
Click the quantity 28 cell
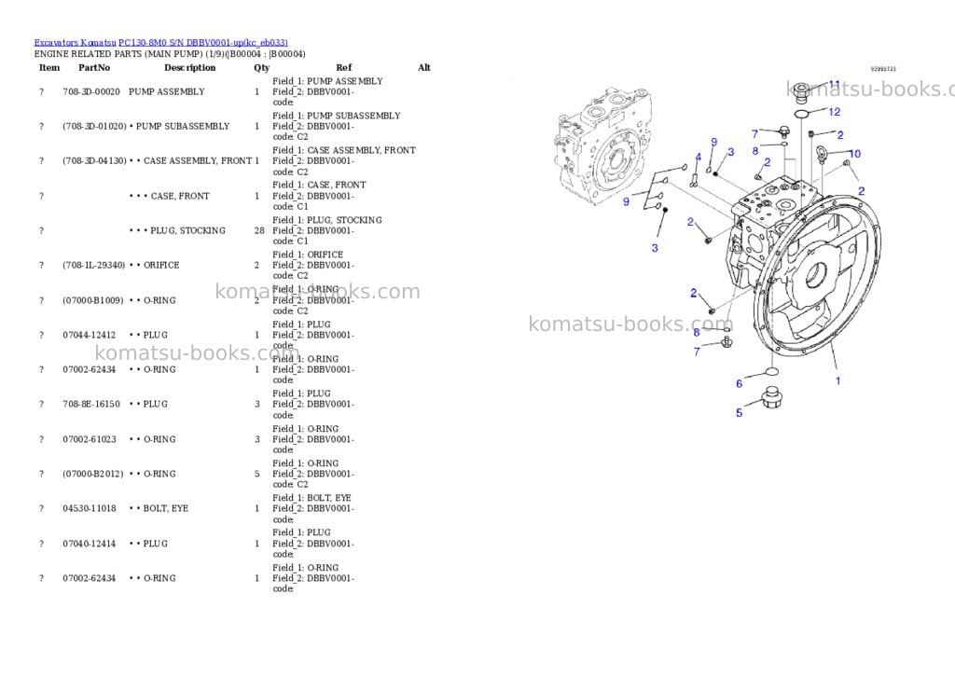259,231
